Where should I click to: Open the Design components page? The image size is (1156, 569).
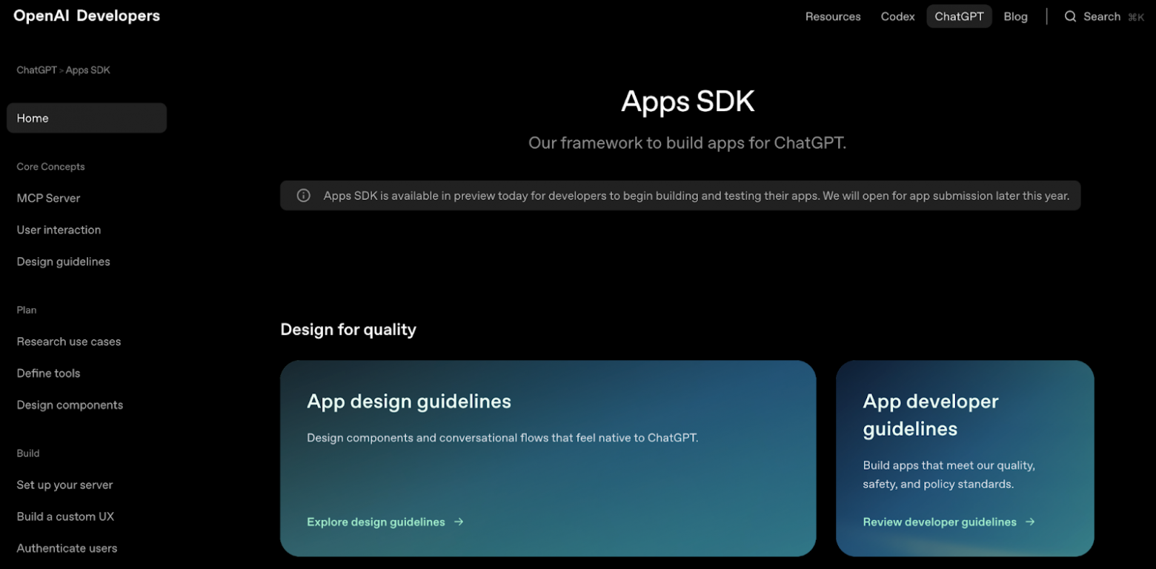[x=70, y=405]
